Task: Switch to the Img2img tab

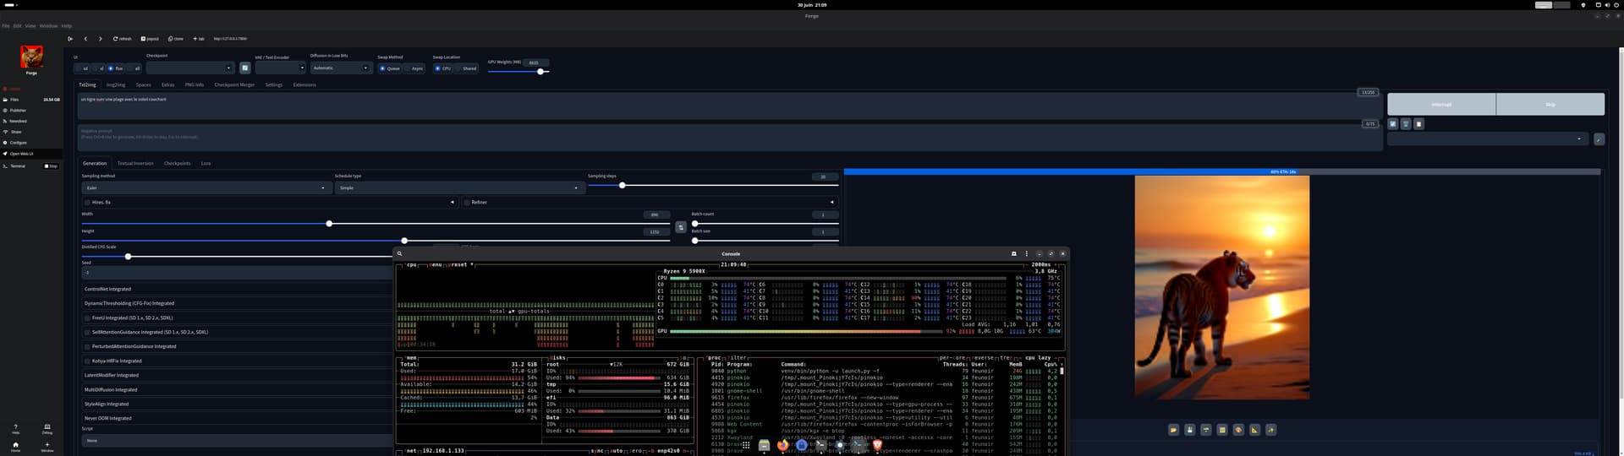Action: pyautogui.click(x=116, y=84)
